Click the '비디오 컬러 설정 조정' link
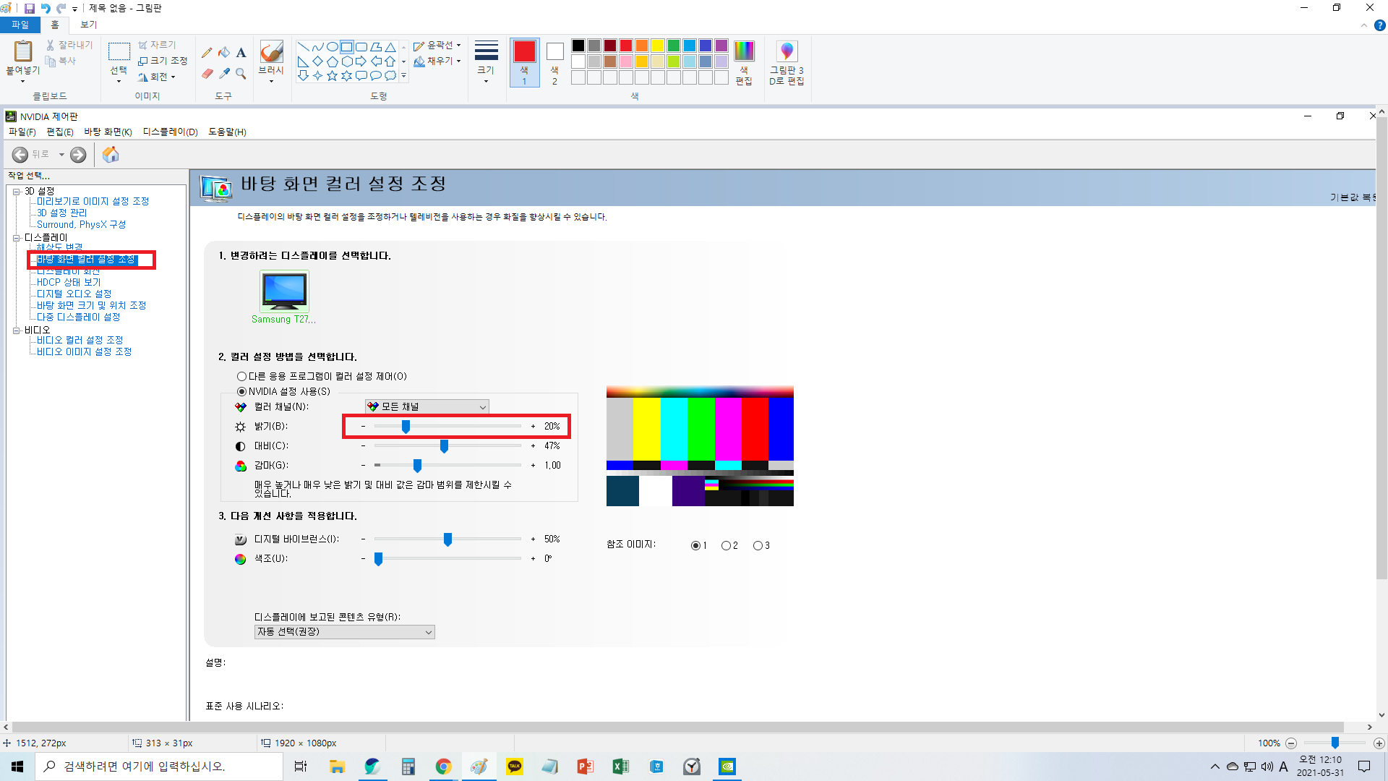Screen dimensions: 1388x781 pos(80,340)
